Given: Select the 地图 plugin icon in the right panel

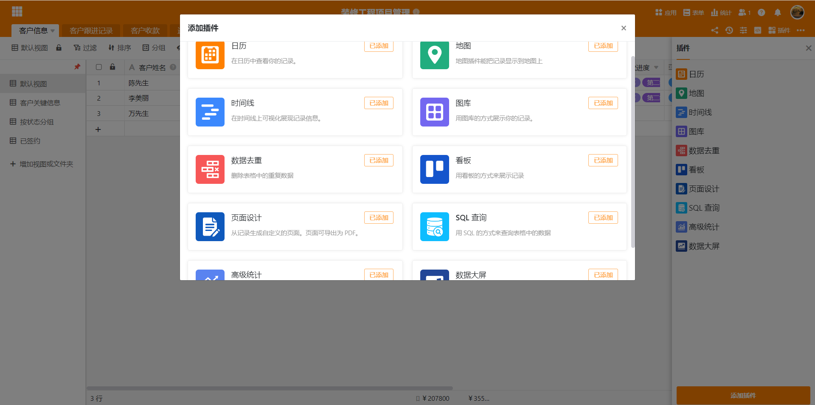Looking at the screenshot, I should click(682, 93).
